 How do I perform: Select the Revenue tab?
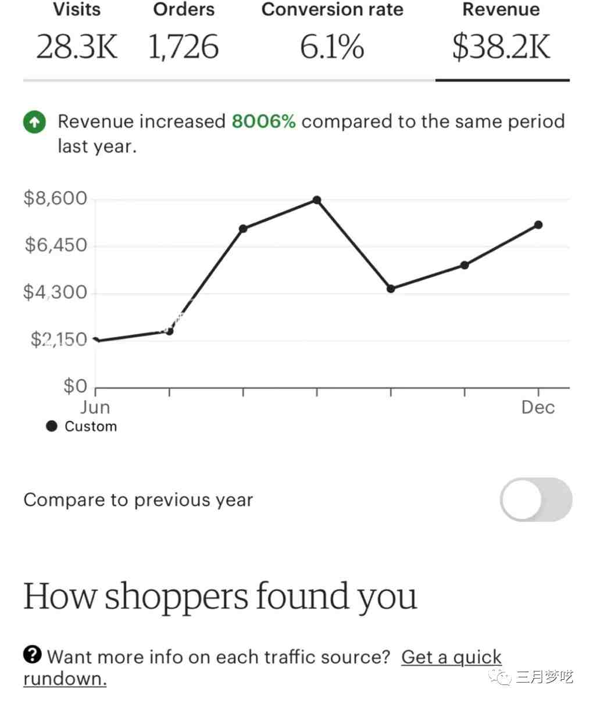coord(502,35)
